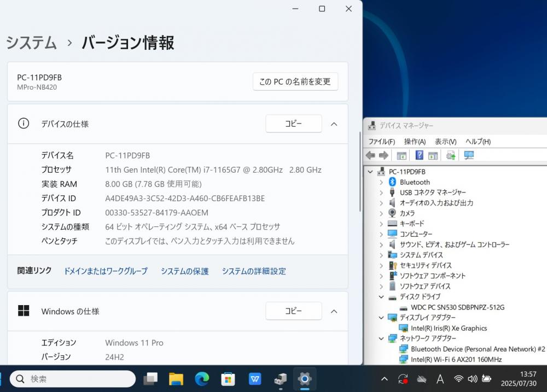This screenshot has height=392, width=547.
Task: Expand the カメラ category
Action: point(381,213)
